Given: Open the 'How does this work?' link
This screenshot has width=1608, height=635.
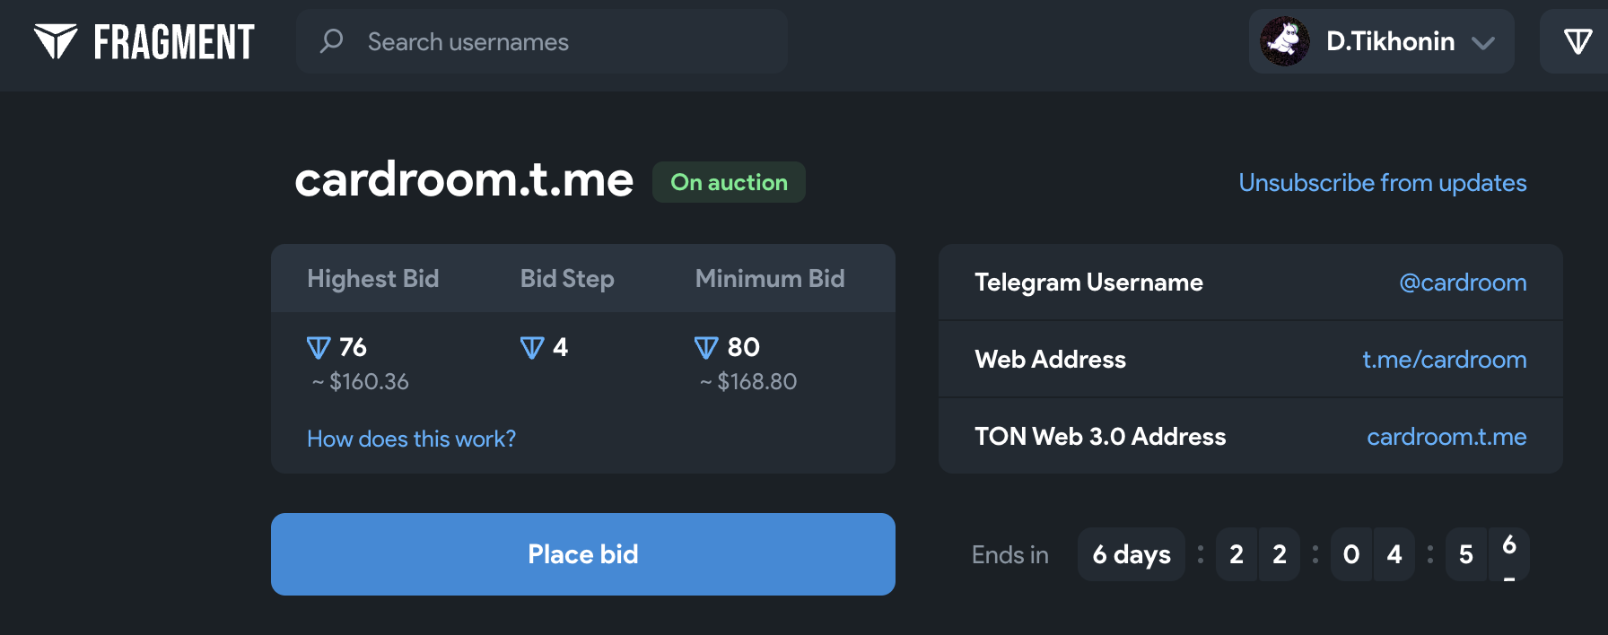Looking at the screenshot, I should 411,439.
